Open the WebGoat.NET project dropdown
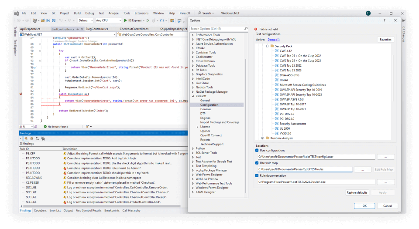This screenshot has height=229, width=419. [68, 34]
